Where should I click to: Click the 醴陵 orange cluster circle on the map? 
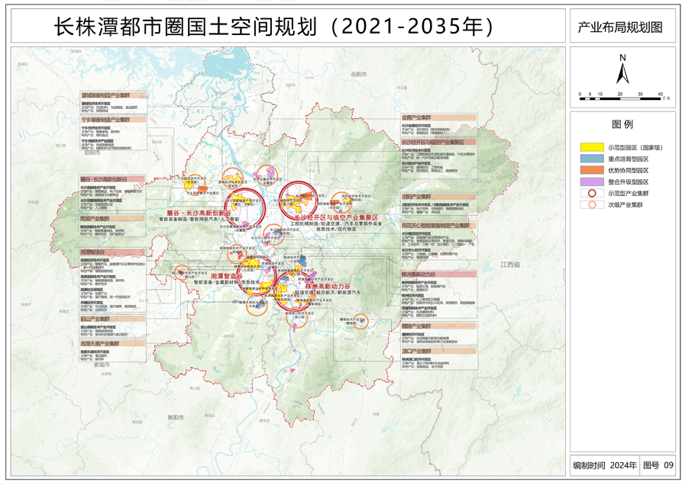tap(360, 322)
